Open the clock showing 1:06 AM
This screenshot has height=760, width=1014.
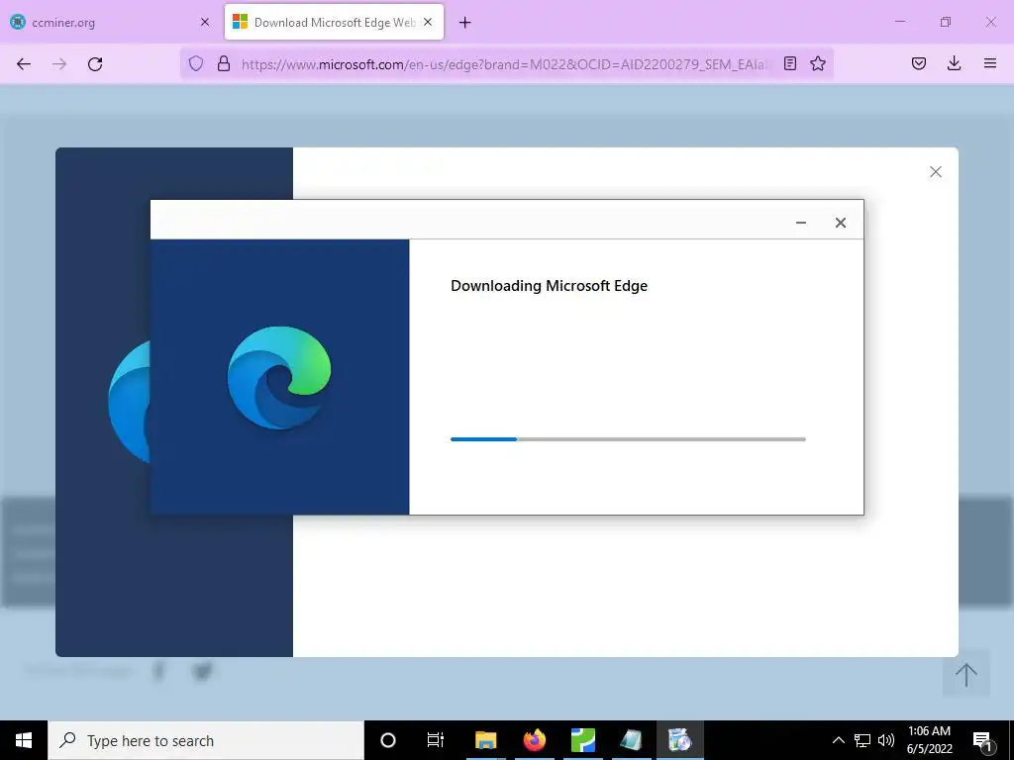pos(929,740)
